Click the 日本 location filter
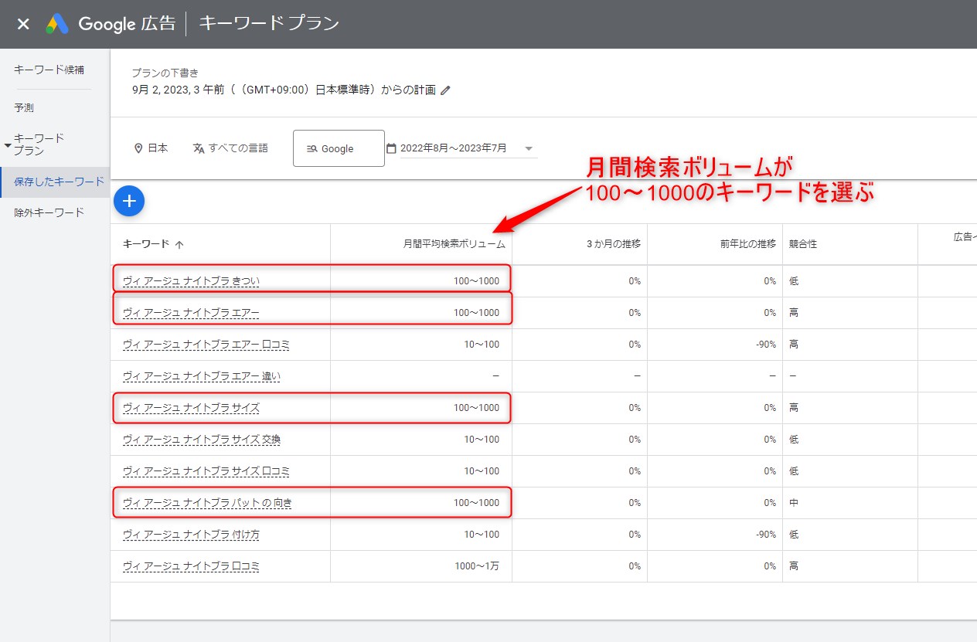This screenshot has height=642, width=977. [151, 148]
